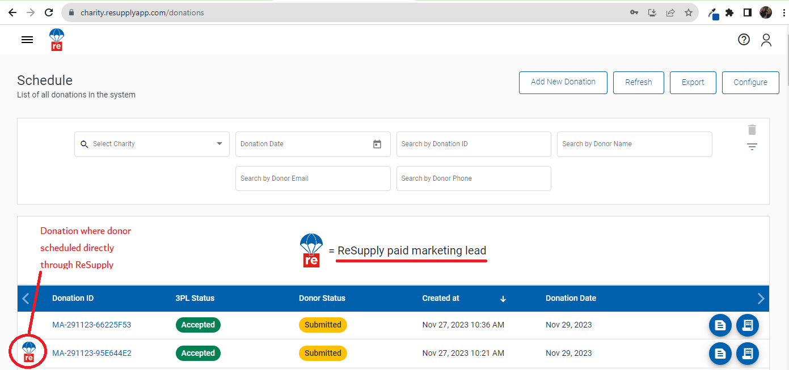
Task: Click Nov 27, 2023 10:36 AM cell
Action: point(463,325)
